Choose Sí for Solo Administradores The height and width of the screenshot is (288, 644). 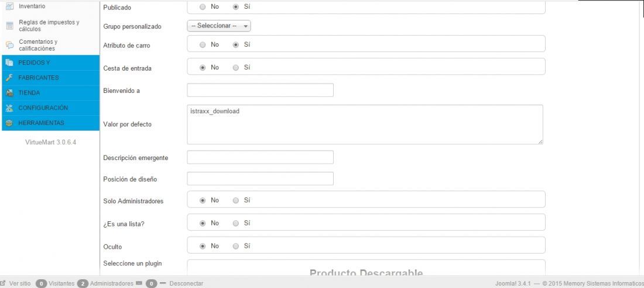[235, 200]
